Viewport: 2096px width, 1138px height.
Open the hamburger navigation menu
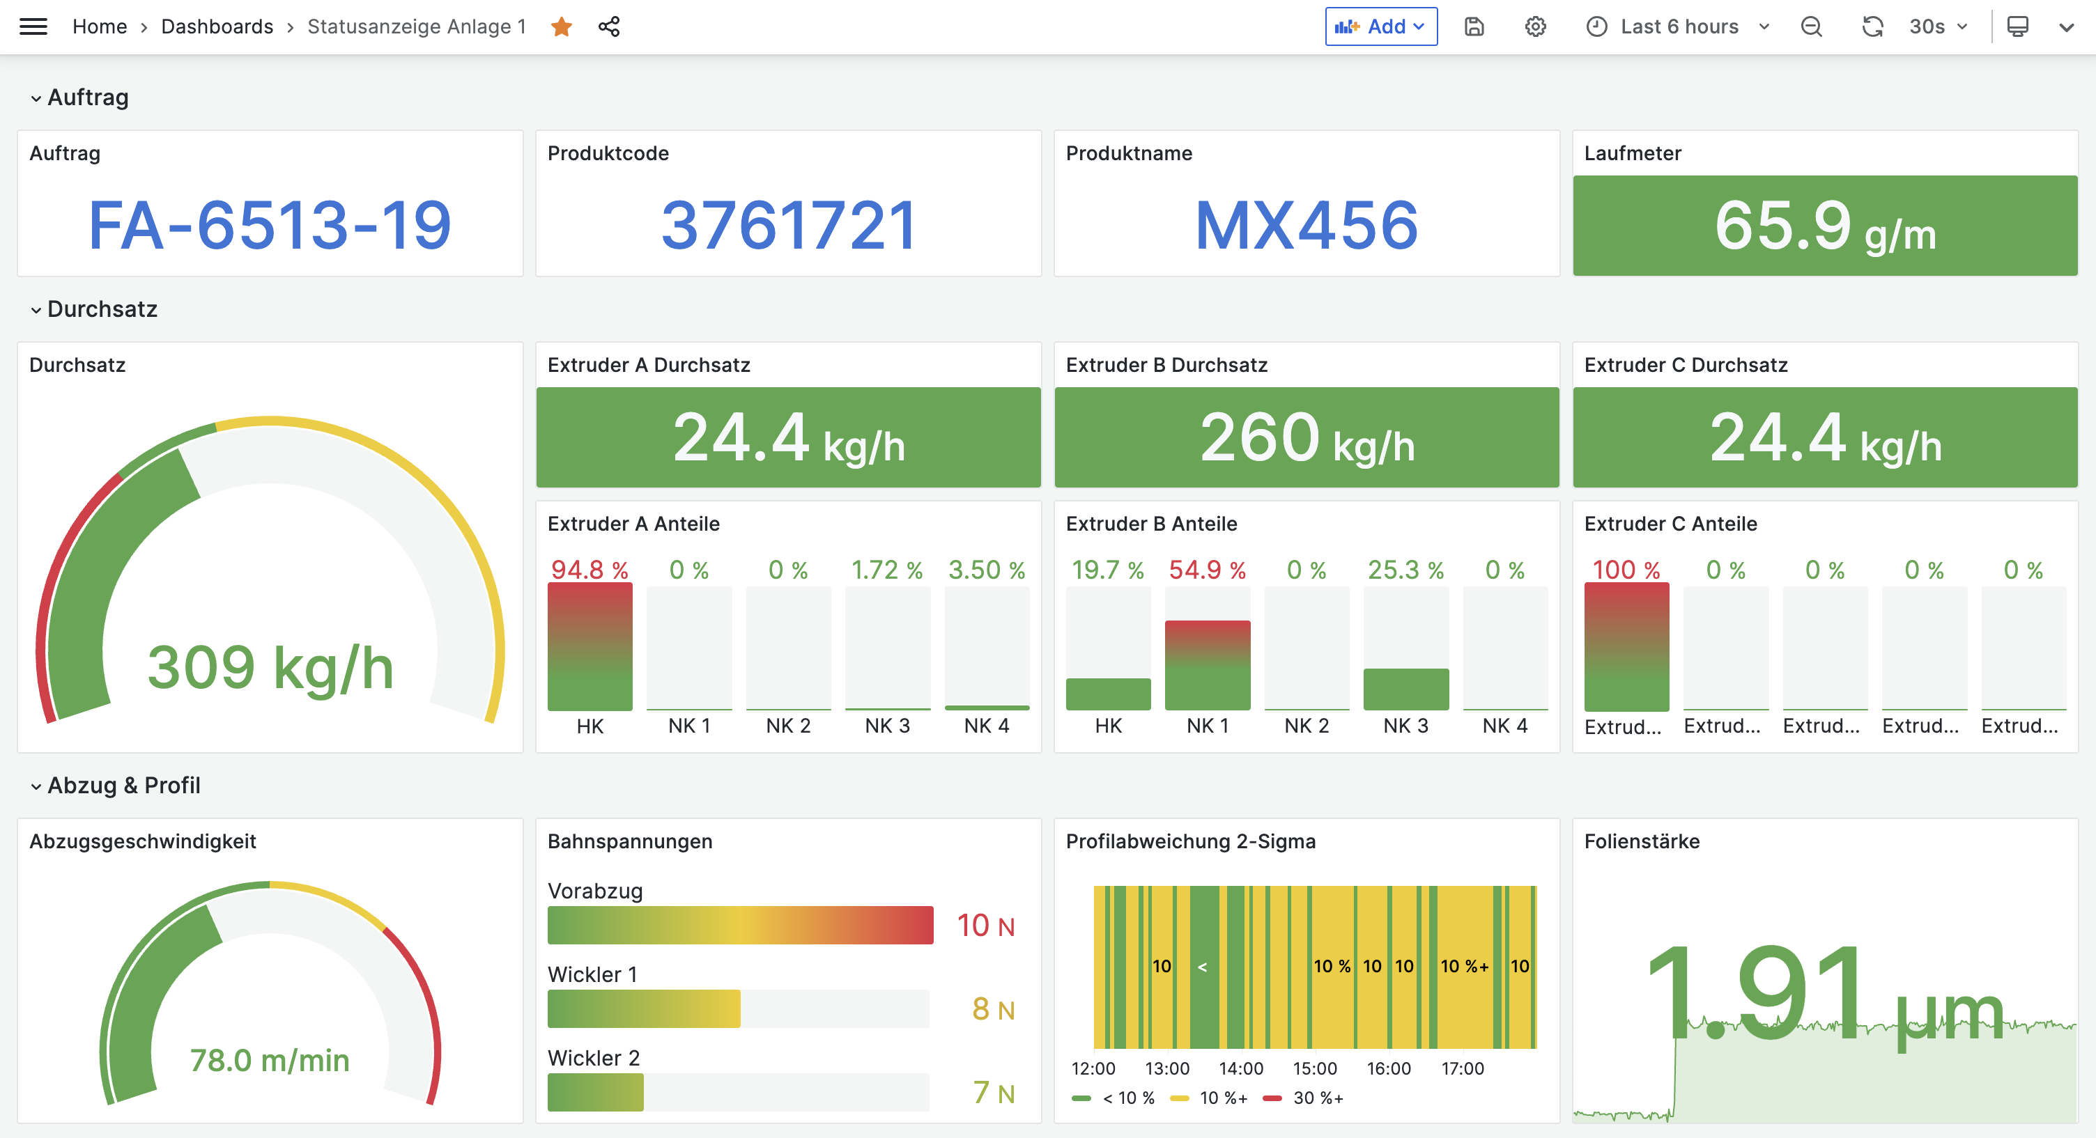(33, 27)
